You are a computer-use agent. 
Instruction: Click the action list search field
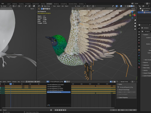pyautogui.click(x=59, y=105)
